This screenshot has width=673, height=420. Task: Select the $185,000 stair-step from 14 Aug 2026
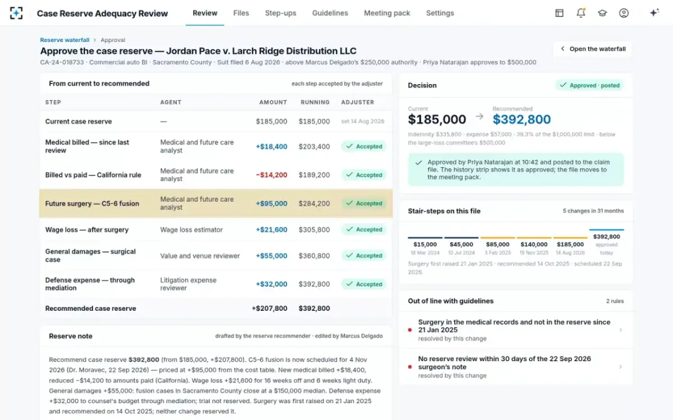(570, 247)
